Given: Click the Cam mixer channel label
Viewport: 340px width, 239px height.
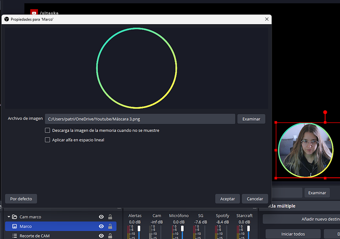Looking at the screenshot, I should [157, 216].
